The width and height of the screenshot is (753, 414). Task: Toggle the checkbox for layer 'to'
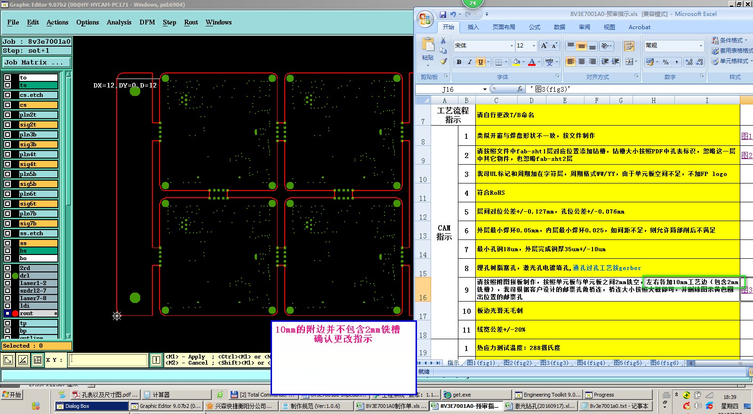[x=8, y=78]
